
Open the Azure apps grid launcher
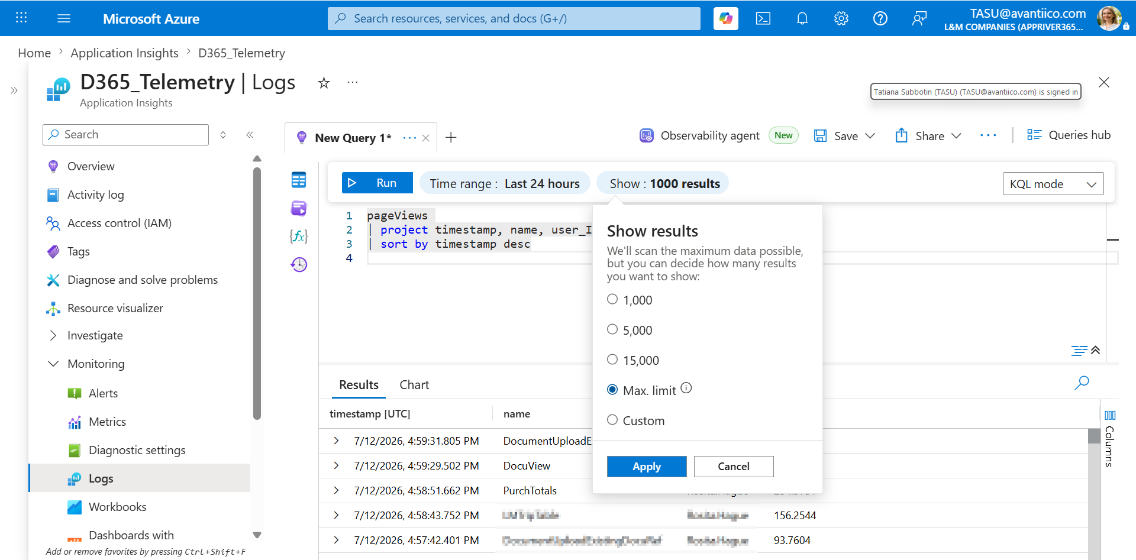click(x=21, y=18)
